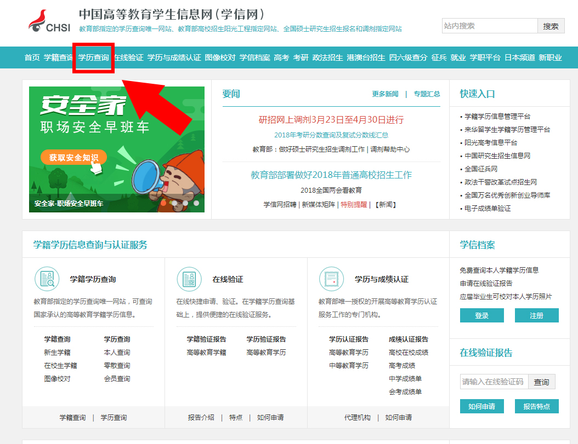This screenshot has width=578, height=444.
Task: Click the 搜索 search button
Action: (551, 26)
